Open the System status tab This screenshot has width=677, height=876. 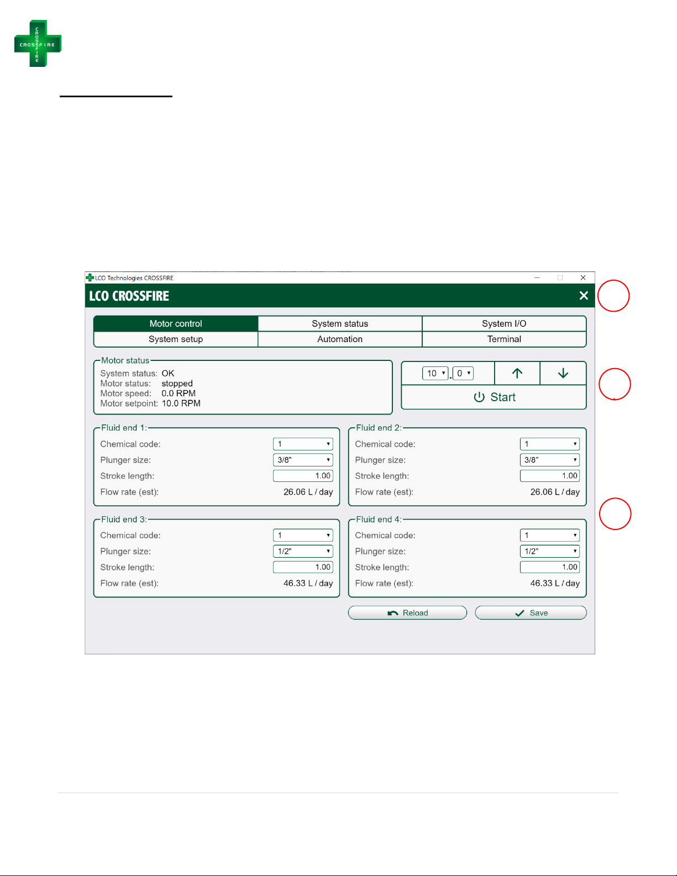[340, 324]
